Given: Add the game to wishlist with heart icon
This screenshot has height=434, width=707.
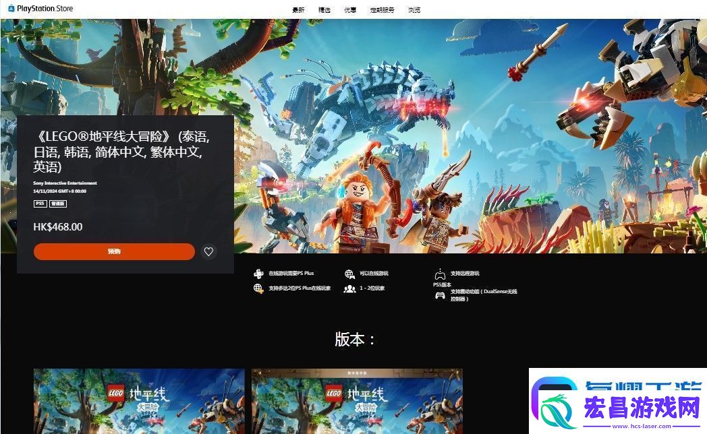Looking at the screenshot, I should click(x=208, y=251).
